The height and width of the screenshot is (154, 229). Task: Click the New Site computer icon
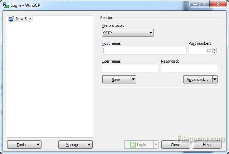point(11,19)
